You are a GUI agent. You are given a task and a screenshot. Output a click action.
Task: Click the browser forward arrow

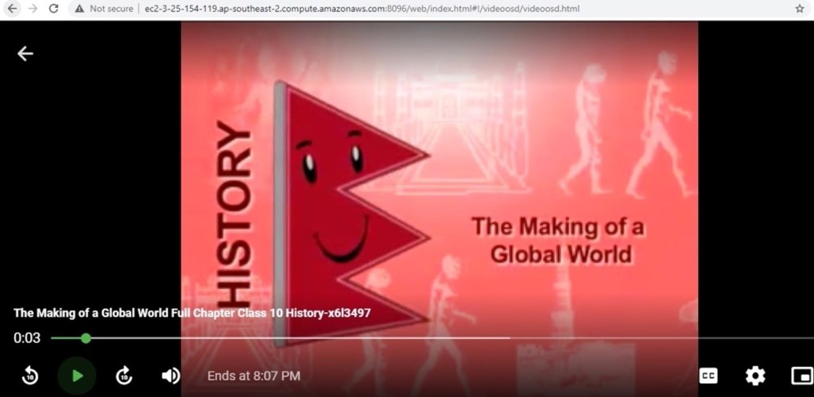(x=33, y=9)
